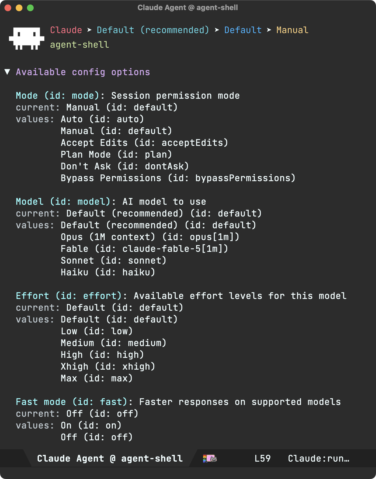This screenshot has width=376, height=479.
Task: Select the Xhigh effort level
Action: [108, 367]
